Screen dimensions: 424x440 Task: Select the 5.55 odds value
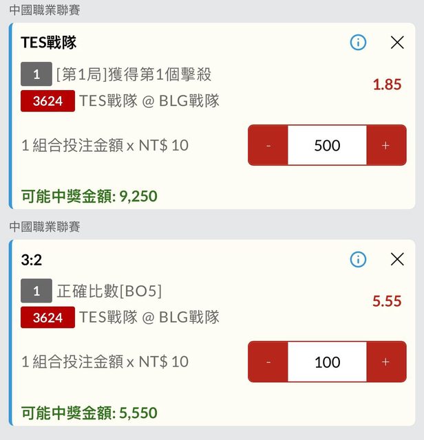pos(387,301)
